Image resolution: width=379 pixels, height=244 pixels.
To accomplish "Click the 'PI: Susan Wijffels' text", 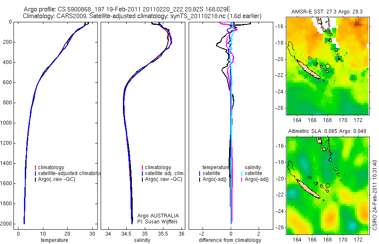I will point(157,222).
